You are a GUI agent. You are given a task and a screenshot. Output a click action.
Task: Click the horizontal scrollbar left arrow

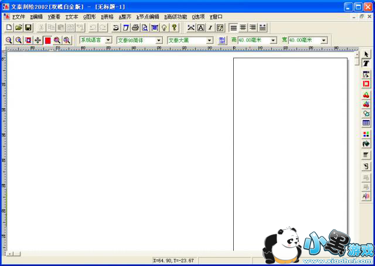[x=10, y=254]
